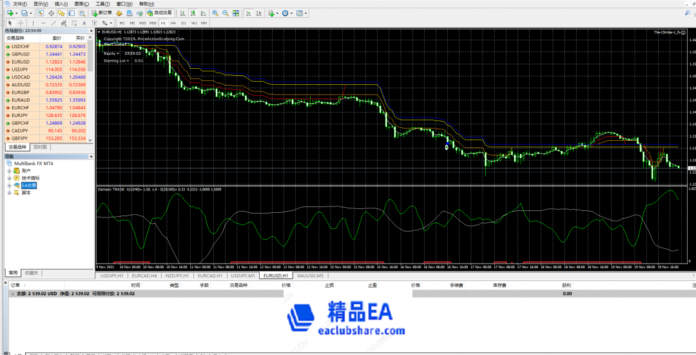Open the chart templates icon
Viewport: 696px width, 355px height.
pos(299,14)
